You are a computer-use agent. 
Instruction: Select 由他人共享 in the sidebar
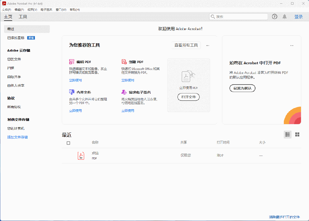tap(16, 85)
